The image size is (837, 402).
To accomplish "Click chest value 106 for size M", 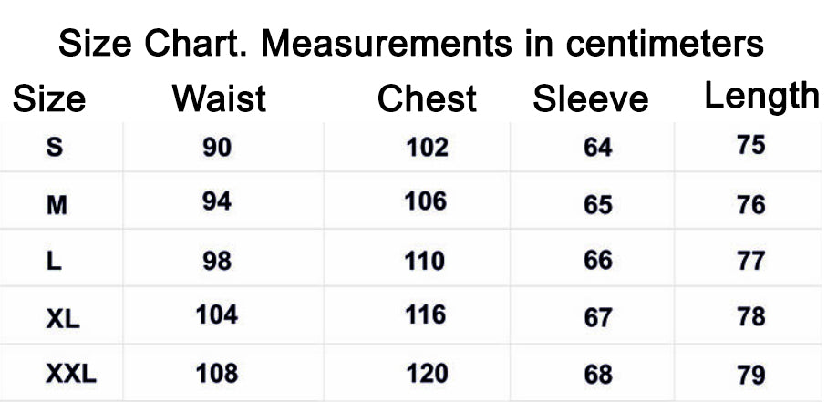I will coord(426,202).
